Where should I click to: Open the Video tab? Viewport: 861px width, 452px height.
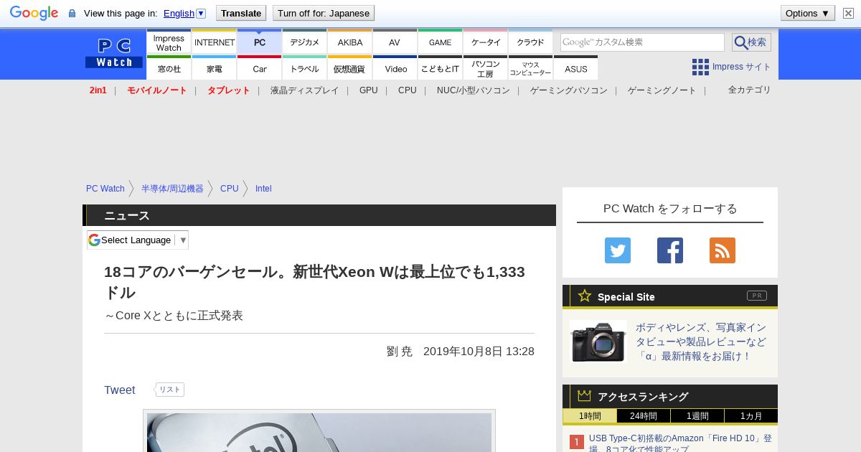[x=395, y=68]
